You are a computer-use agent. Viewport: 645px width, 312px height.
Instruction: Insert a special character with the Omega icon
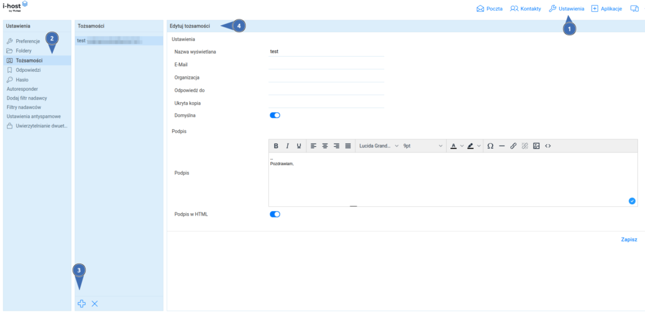click(491, 146)
